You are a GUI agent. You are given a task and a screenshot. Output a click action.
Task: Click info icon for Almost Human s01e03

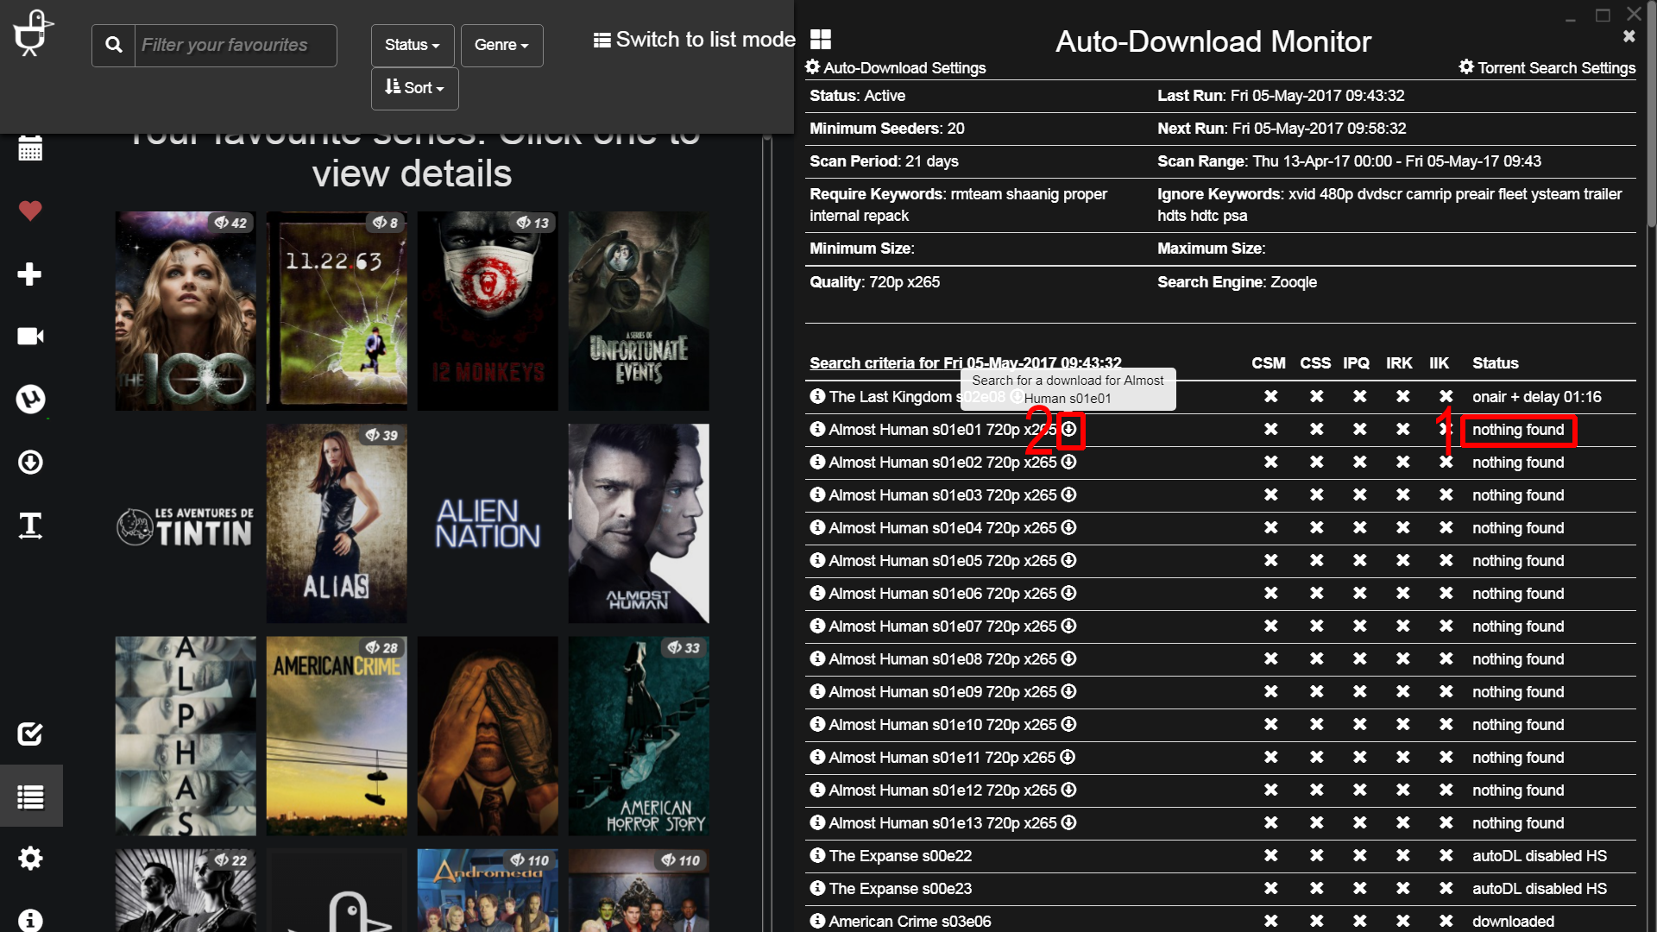click(x=817, y=494)
